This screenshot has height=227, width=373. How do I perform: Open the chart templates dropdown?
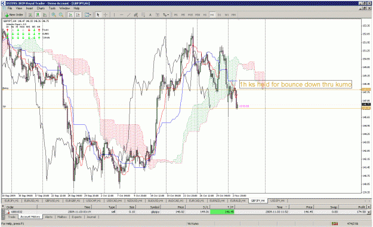click(88, 15)
